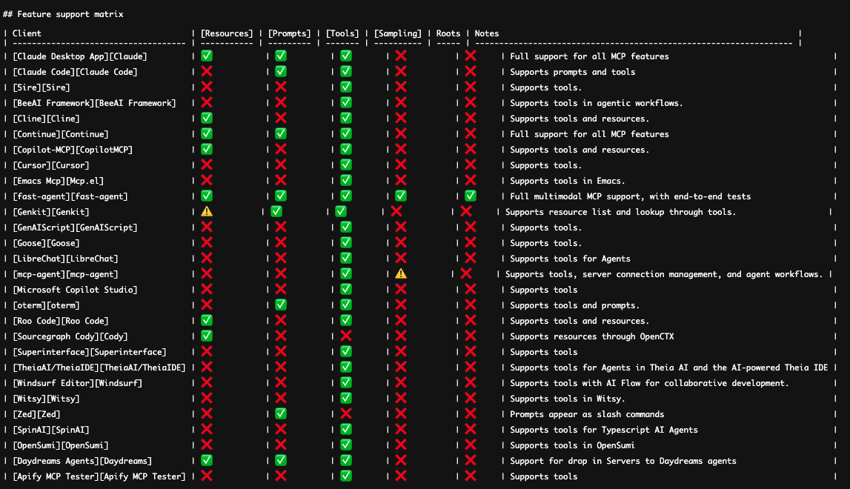Click the '[Superinterface][Superinterface]' client name
The height and width of the screenshot is (489, 850).
coord(90,353)
